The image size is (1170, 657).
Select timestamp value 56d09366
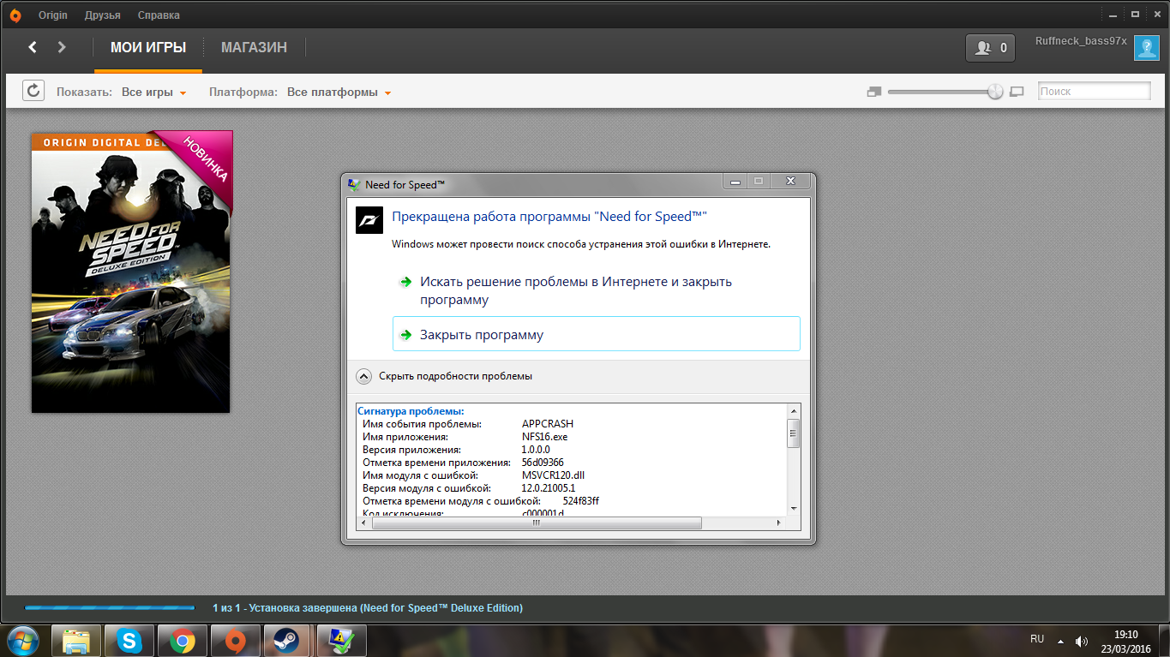543,463
